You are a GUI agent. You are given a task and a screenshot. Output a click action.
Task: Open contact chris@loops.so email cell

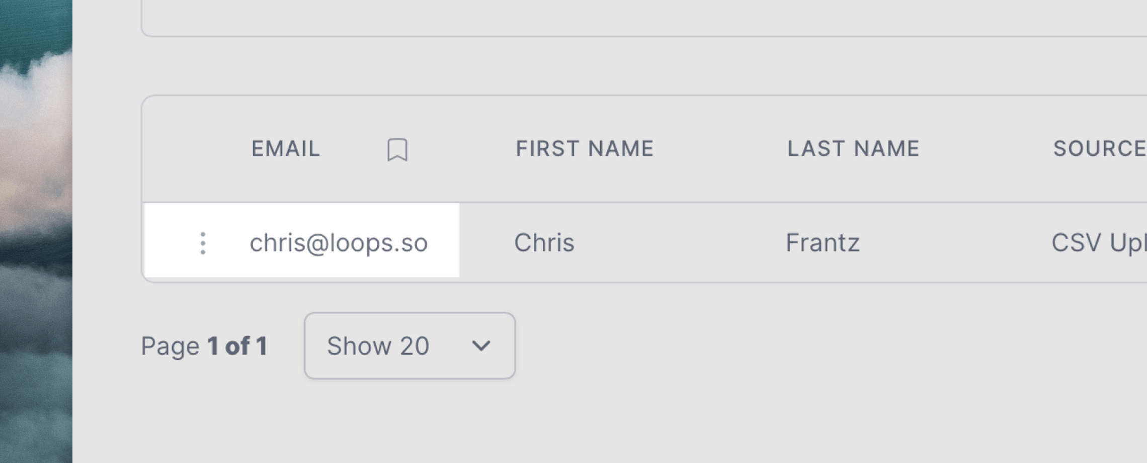(x=339, y=243)
